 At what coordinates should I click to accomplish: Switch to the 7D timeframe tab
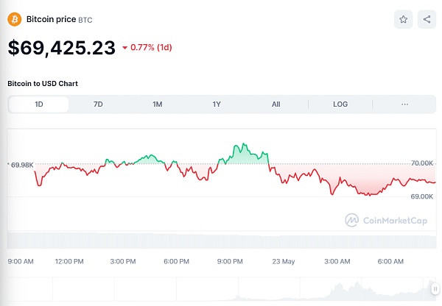(x=98, y=104)
